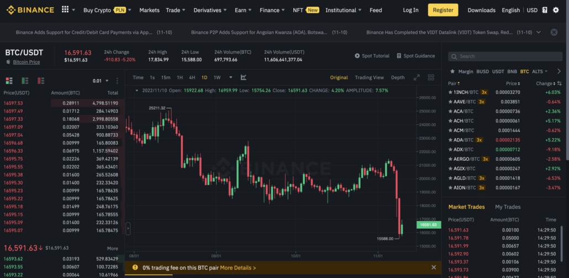Select the 1H chart interval
This screenshot has width=569, height=278.
pos(180,77)
